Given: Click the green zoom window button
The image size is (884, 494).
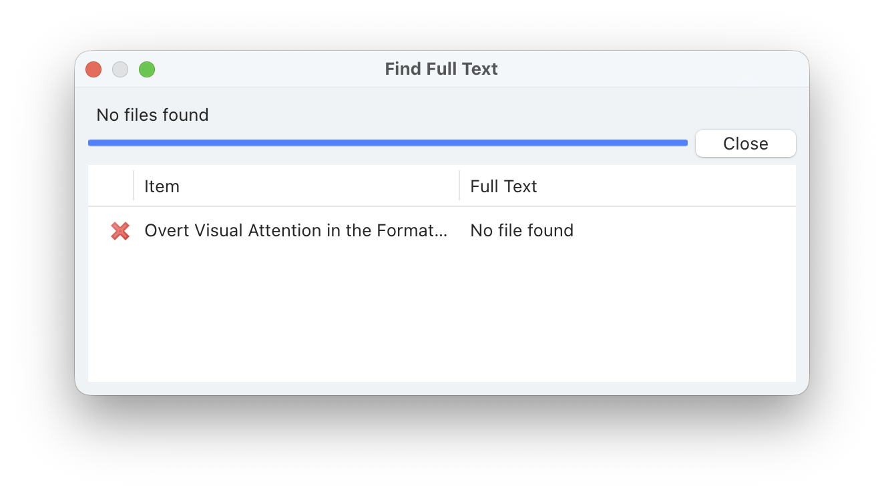Looking at the screenshot, I should click(147, 69).
